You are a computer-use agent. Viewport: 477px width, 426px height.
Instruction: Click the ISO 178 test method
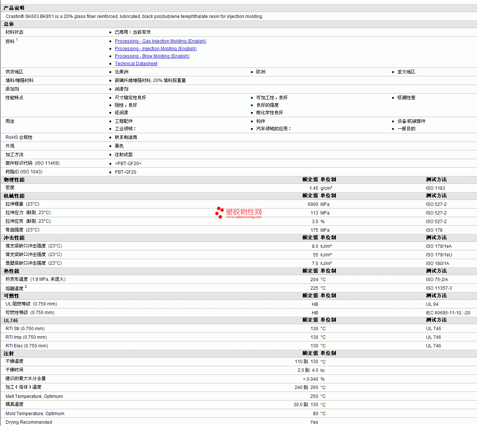[x=434, y=230]
